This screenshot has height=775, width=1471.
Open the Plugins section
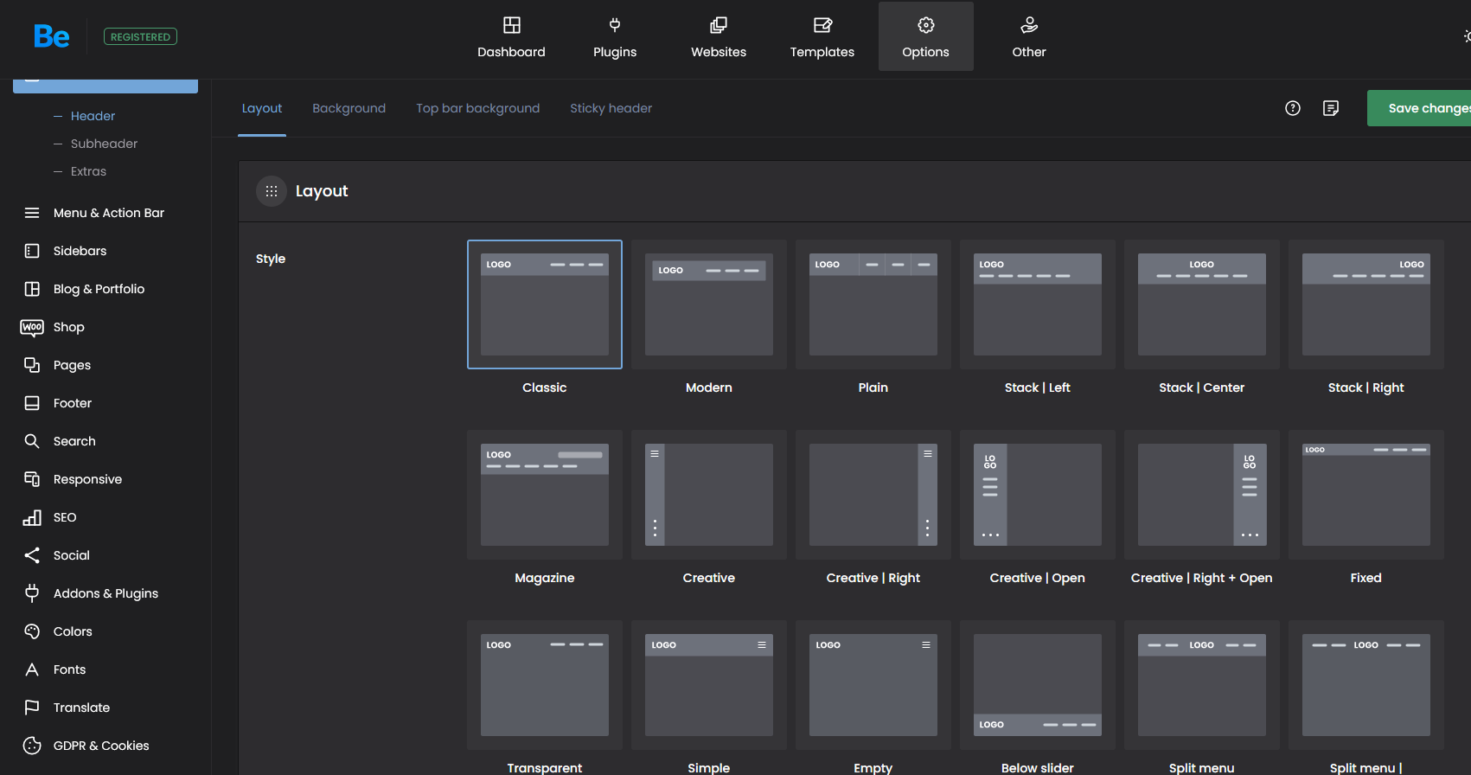615,37
